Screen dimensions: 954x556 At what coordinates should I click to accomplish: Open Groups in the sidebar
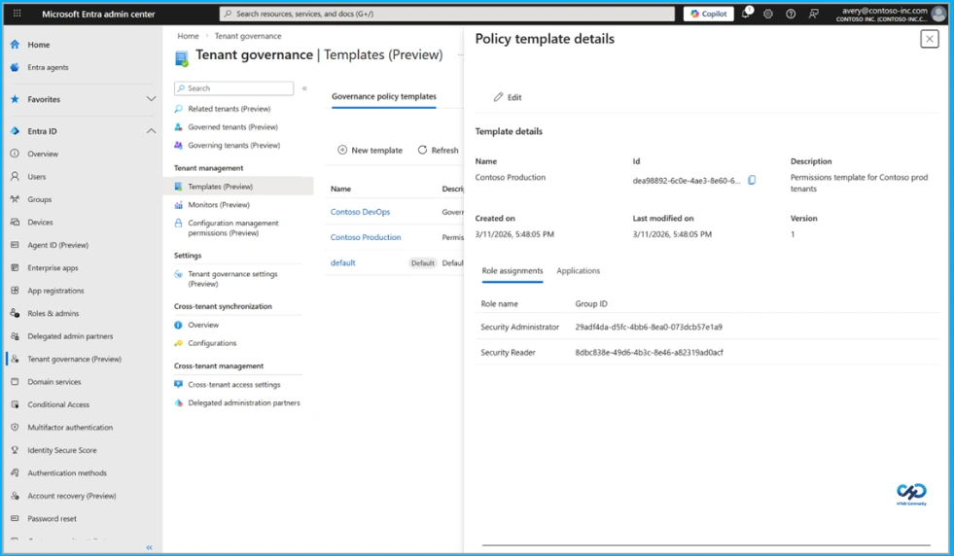pyautogui.click(x=39, y=199)
